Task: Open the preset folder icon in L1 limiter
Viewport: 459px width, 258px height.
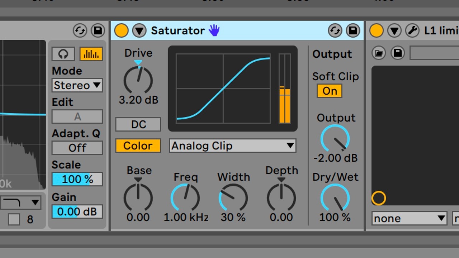Action: pos(379,53)
